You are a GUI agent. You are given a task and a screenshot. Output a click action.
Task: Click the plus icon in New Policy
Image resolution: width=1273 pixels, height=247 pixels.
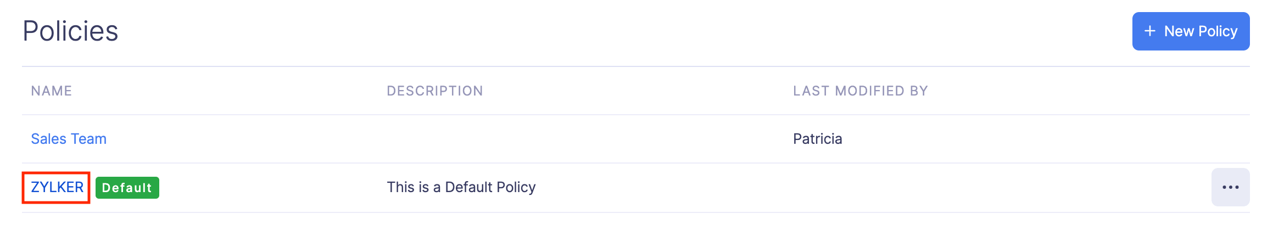[1149, 31]
